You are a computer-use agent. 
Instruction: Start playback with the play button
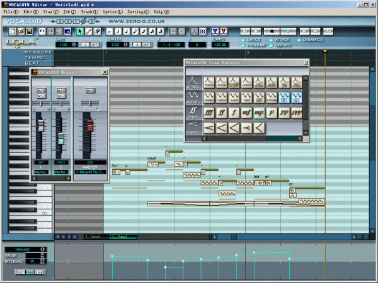point(288,31)
